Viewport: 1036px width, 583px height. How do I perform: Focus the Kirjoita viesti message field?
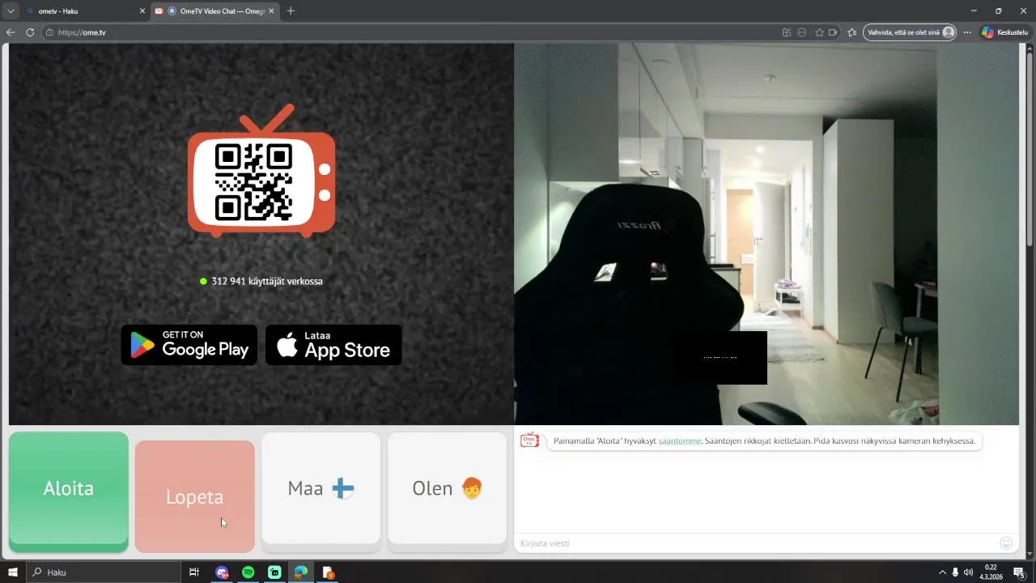coord(757,543)
